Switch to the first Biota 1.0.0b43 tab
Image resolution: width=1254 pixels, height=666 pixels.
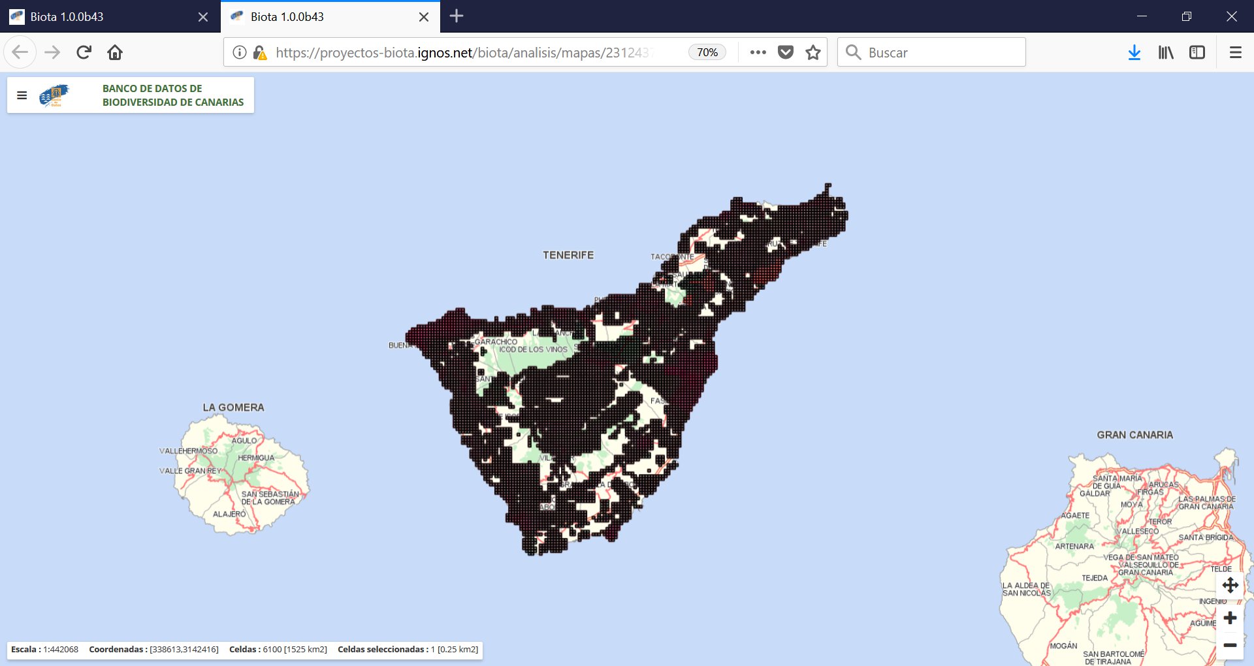110,17
